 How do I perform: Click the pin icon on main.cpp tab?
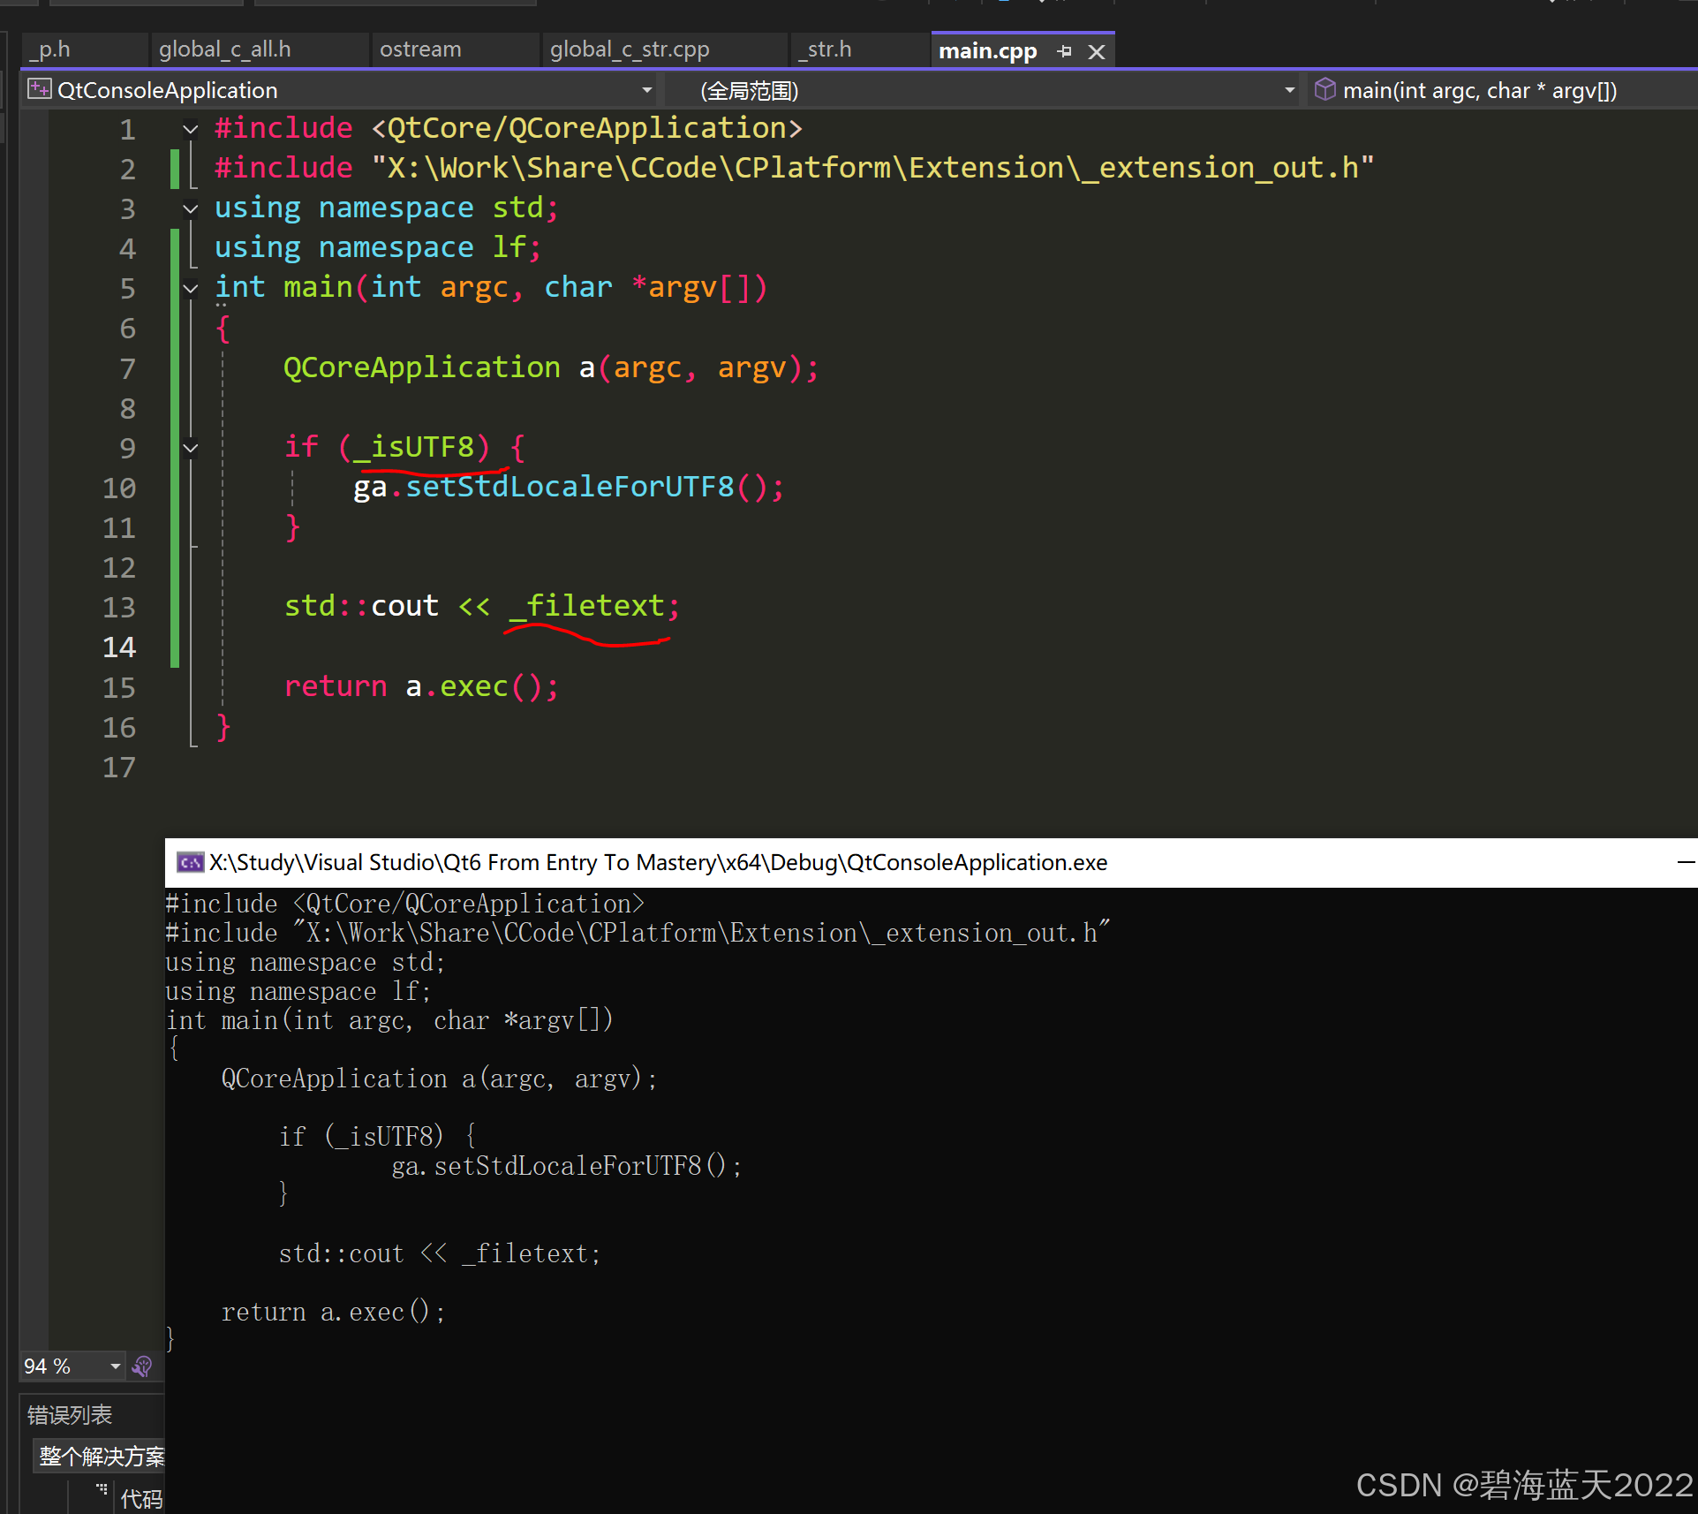point(1064,51)
